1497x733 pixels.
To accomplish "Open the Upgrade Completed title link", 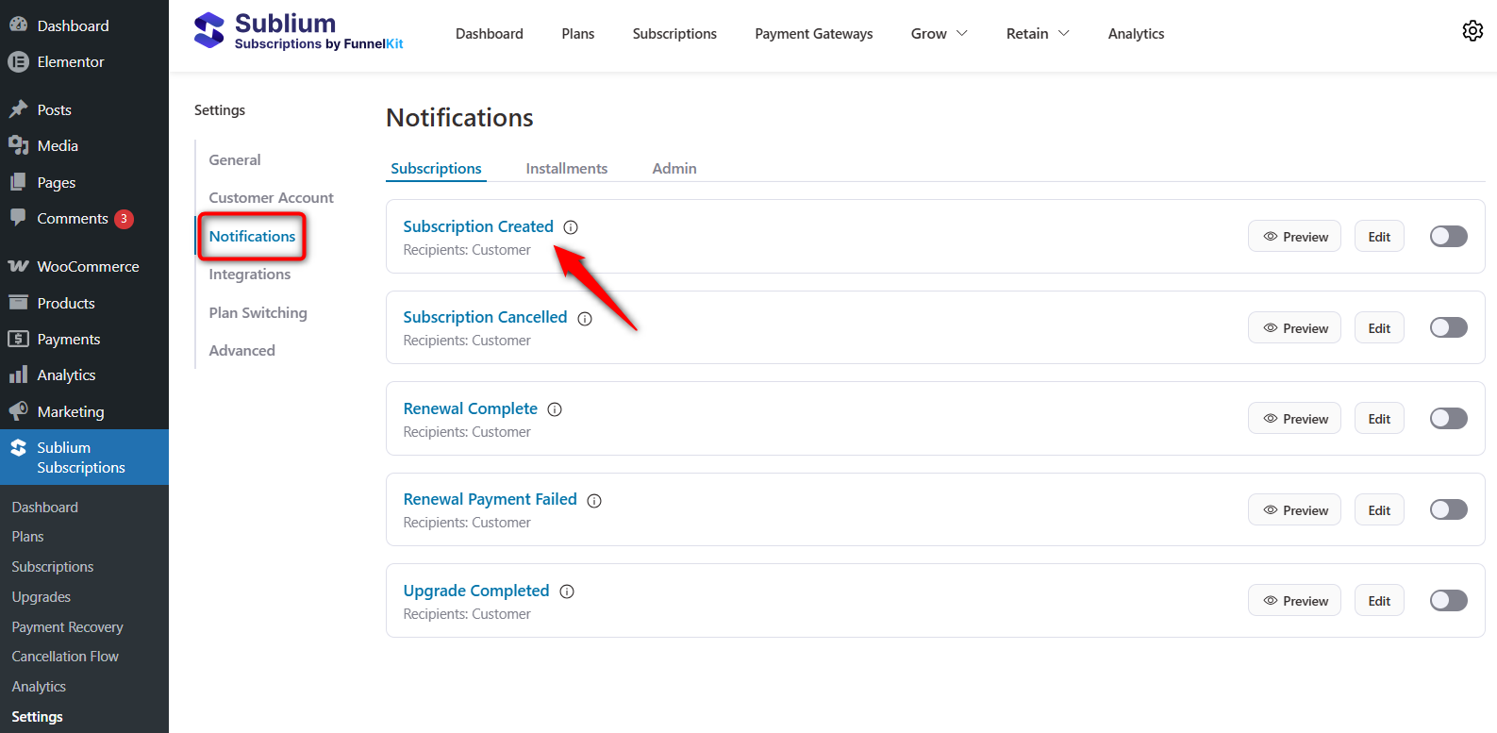I will tap(475, 591).
